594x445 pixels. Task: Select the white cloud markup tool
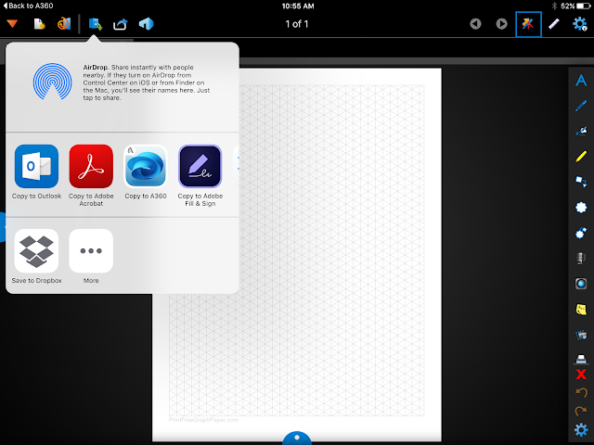tap(581, 208)
